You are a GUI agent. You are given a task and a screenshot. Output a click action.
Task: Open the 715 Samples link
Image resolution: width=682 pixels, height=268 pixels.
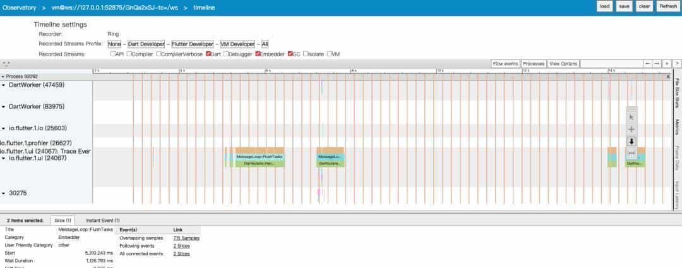pos(186,238)
